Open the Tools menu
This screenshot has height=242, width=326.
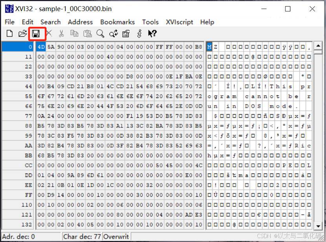pyautogui.click(x=150, y=22)
